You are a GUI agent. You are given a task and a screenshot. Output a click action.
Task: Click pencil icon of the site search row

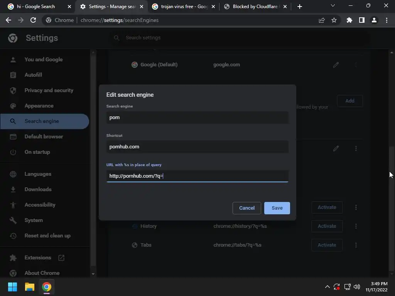336,148
